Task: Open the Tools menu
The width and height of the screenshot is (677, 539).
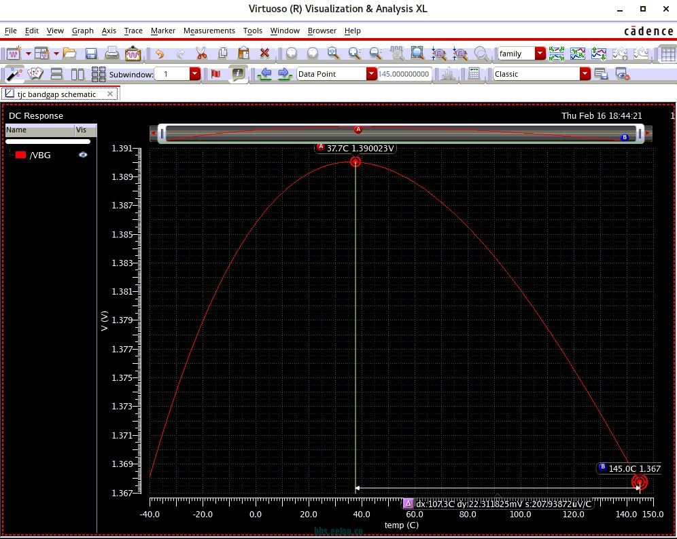Action: coord(253,31)
